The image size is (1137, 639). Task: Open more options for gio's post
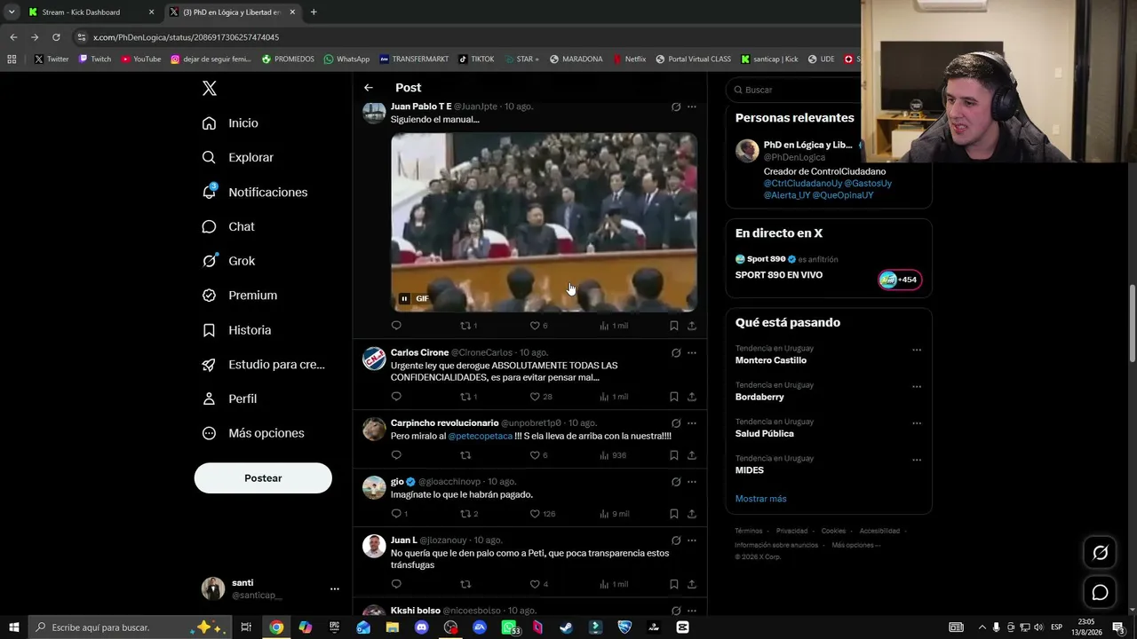point(692,482)
